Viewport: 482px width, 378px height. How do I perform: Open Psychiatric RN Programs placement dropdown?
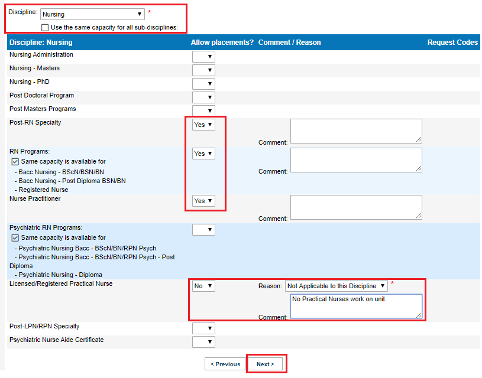tap(203, 230)
